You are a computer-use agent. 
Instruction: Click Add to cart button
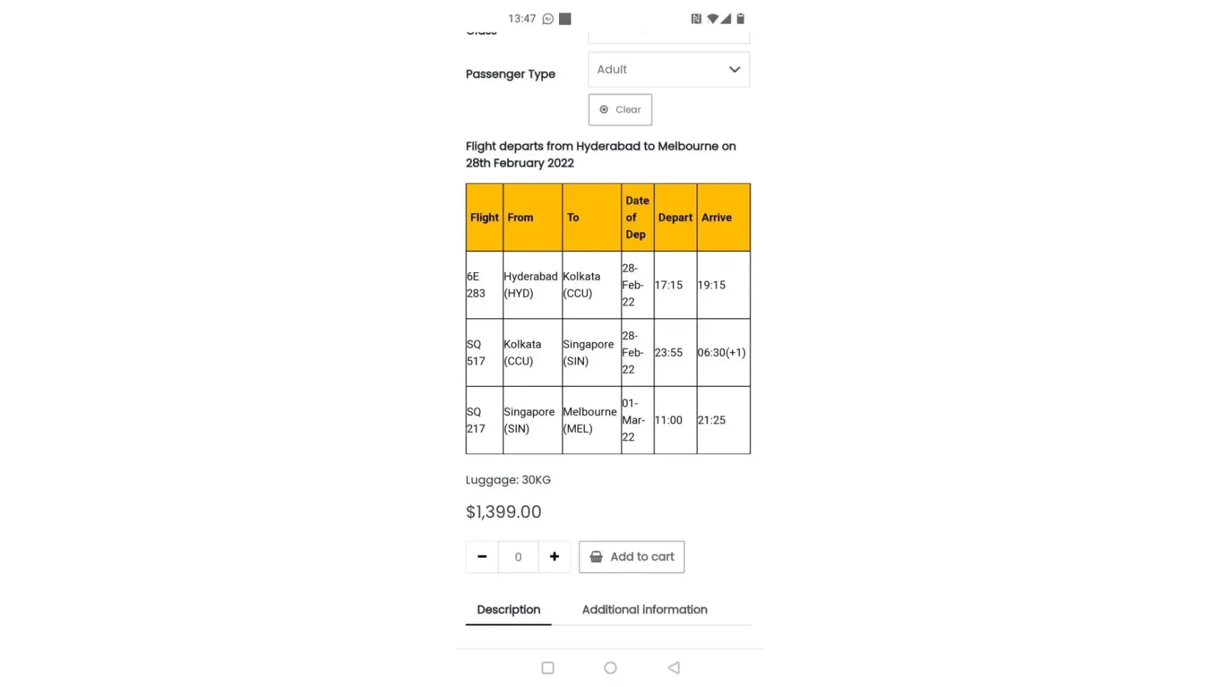[631, 556]
